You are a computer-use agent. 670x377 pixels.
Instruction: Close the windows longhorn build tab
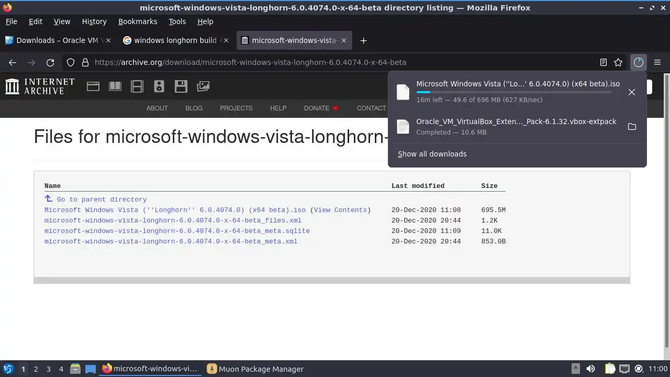point(226,40)
